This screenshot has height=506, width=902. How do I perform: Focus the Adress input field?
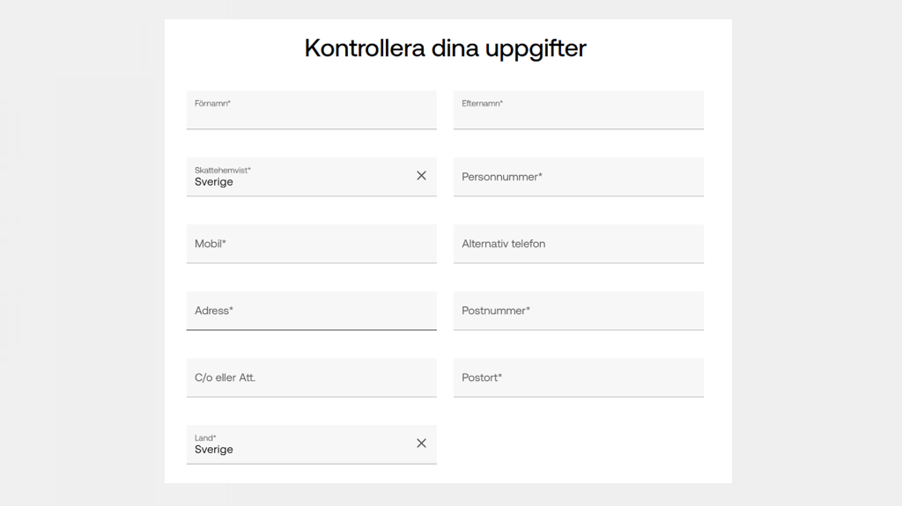pos(311,311)
